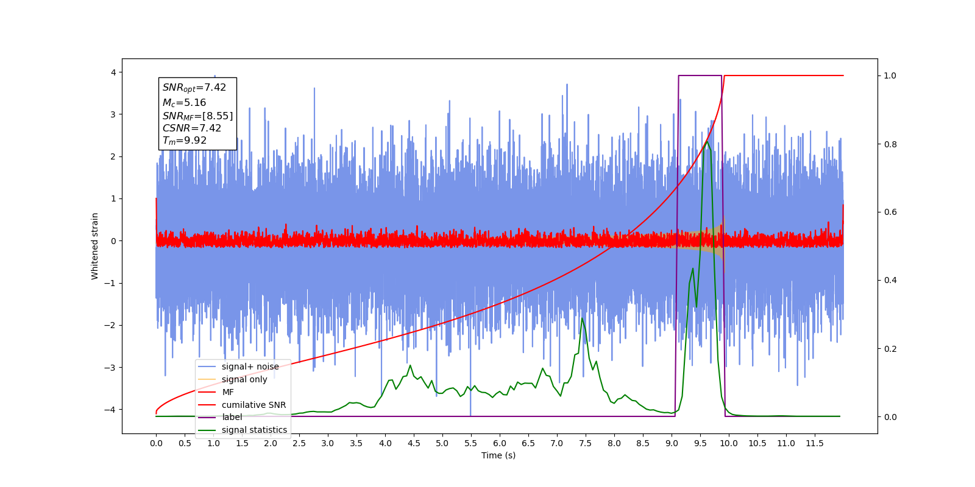Click the x-axis tick label 4.5

click(414, 443)
